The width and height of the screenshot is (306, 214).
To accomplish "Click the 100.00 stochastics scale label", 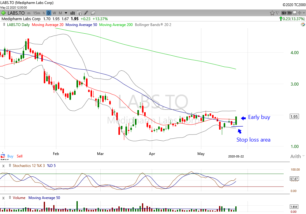I will [295, 170].
